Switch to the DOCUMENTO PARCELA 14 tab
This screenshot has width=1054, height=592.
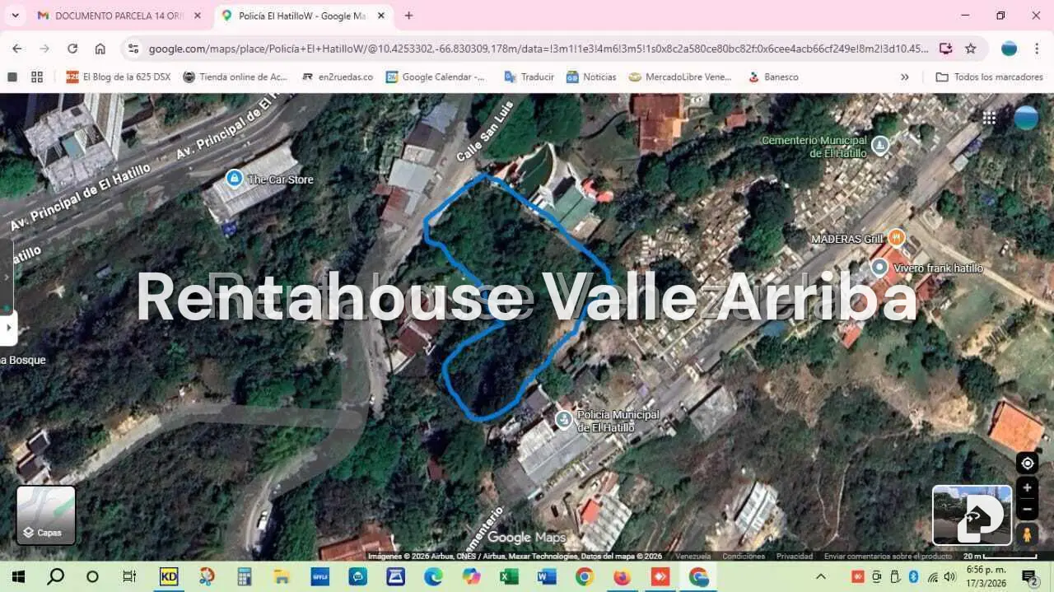(119, 16)
